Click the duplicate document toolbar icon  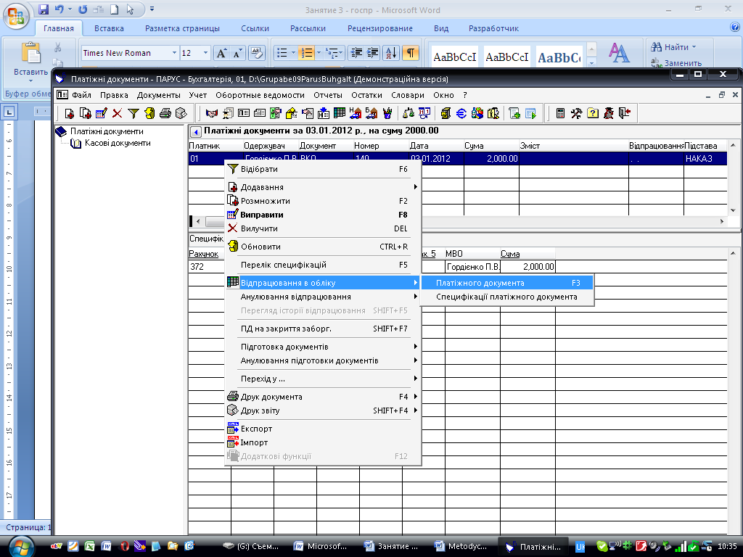pos(86,113)
